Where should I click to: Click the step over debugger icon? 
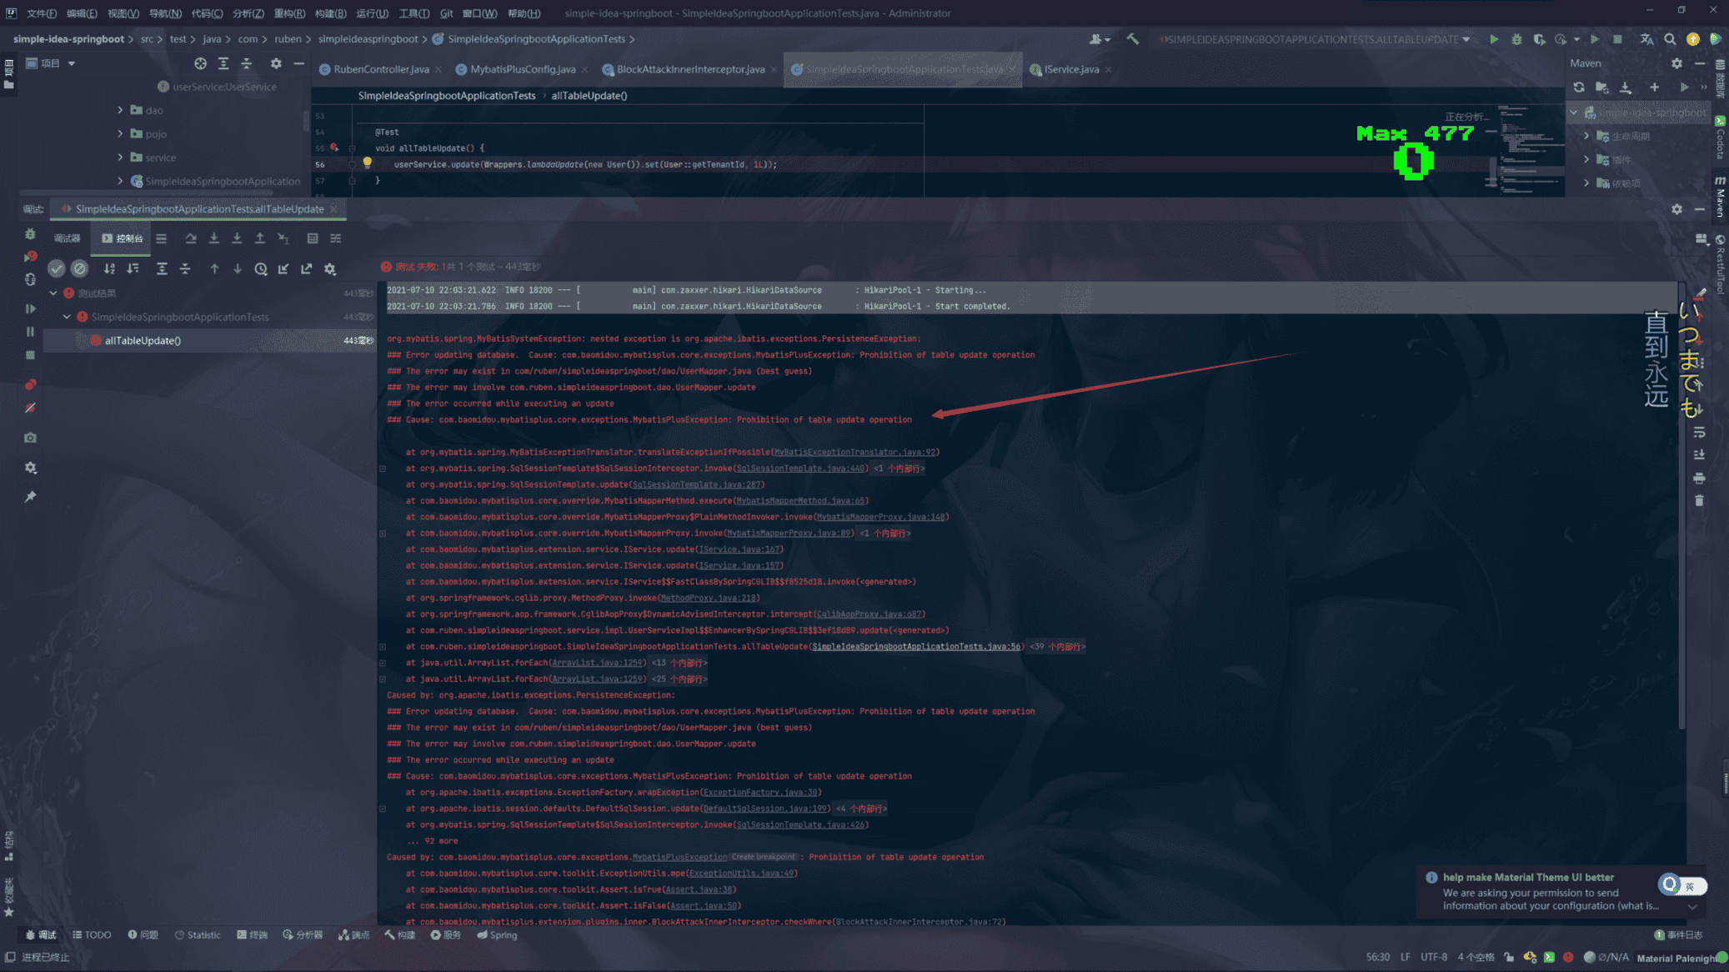click(x=191, y=238)
